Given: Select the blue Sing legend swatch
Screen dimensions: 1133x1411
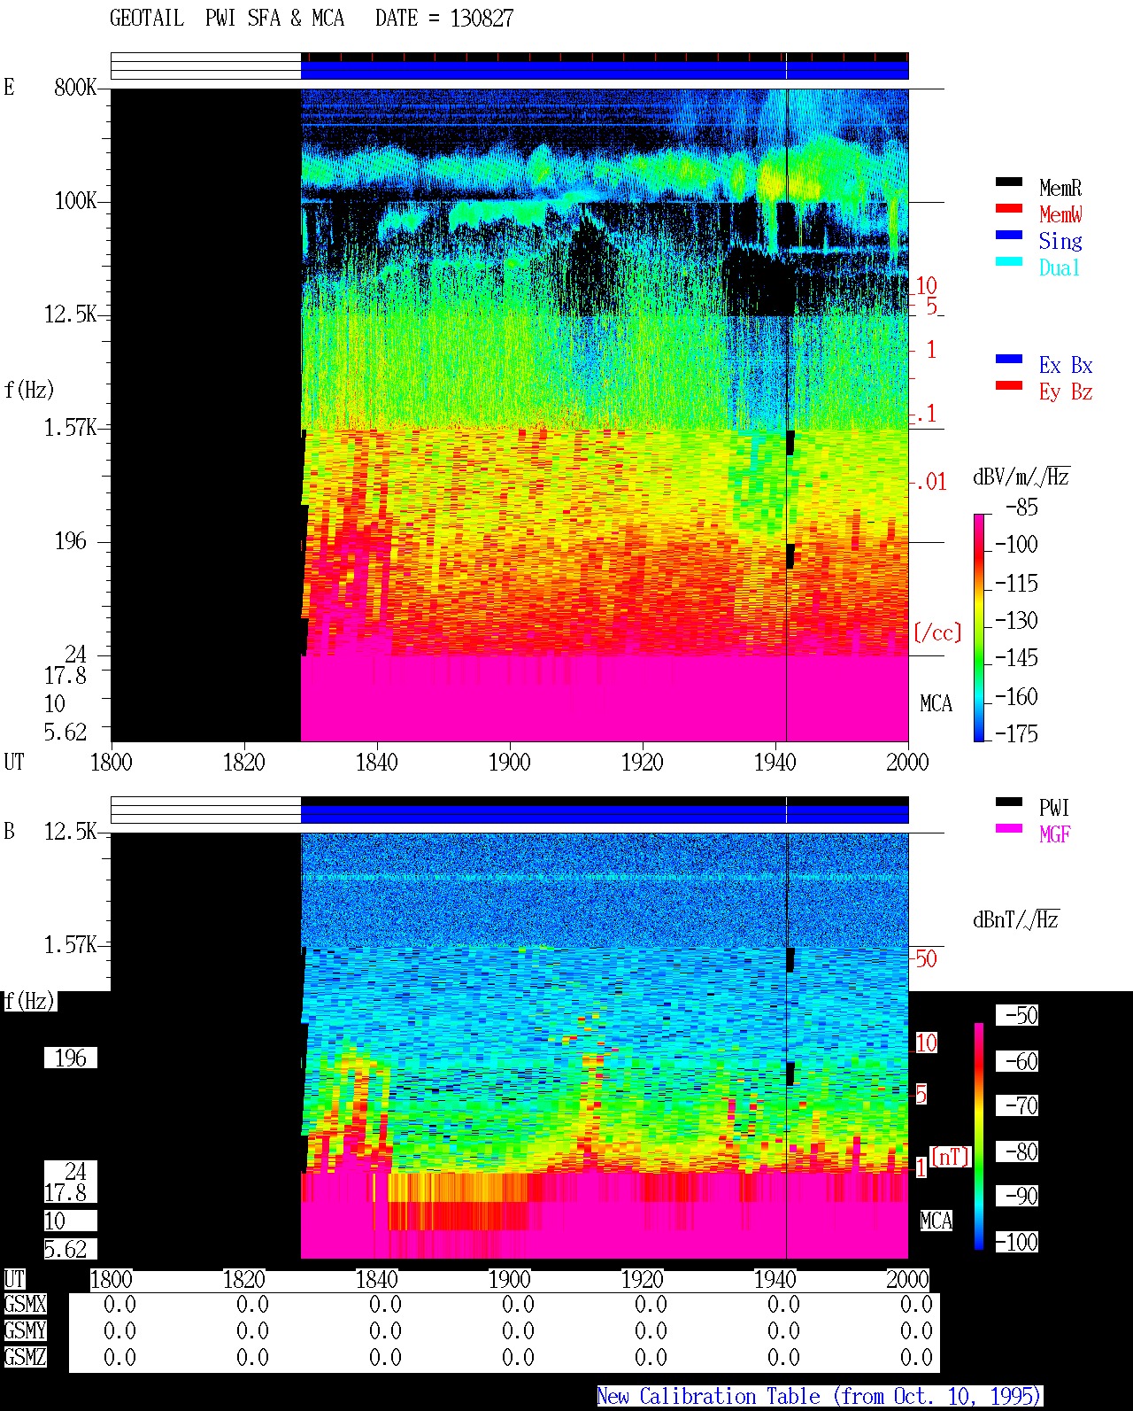Looking at the screenshot, I should point(1009,235).
